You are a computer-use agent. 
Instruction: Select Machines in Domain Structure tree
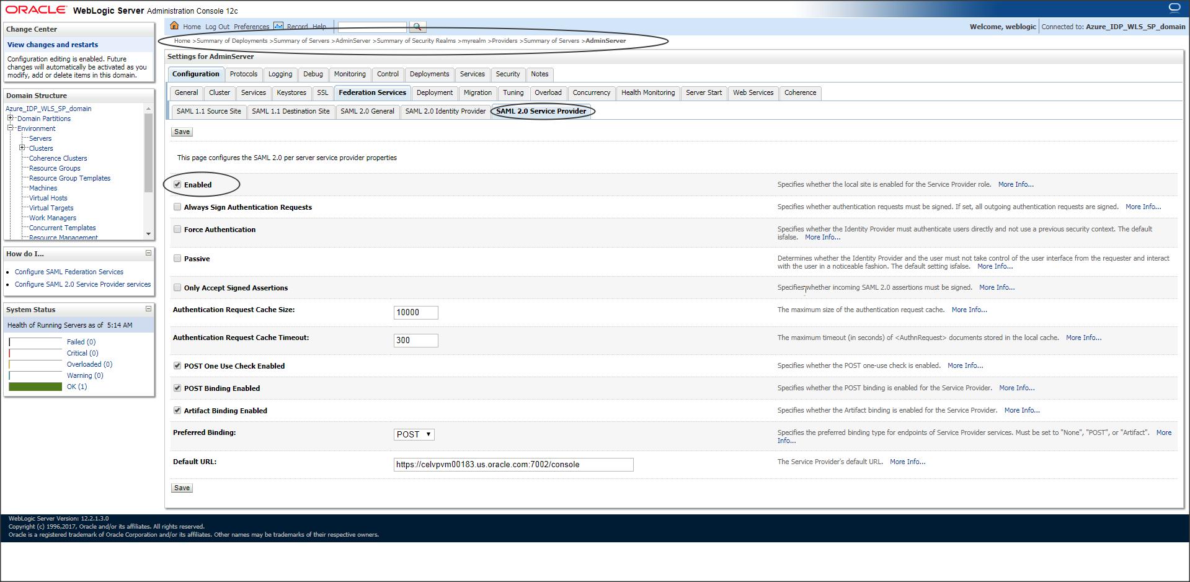[x=43, y=188]
